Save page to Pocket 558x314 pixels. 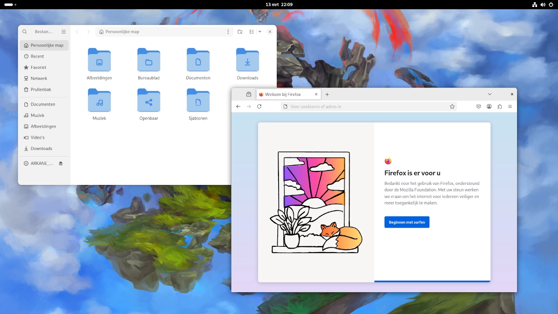tap(478, 106)
